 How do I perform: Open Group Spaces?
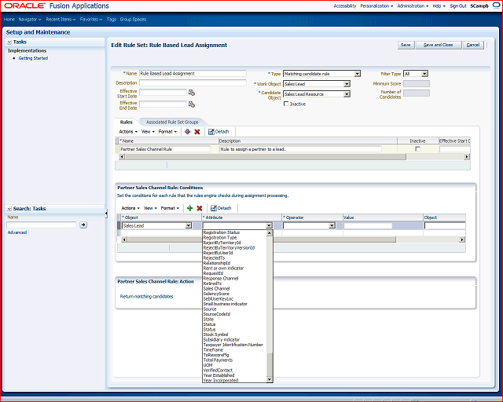[x=133, y=19]
